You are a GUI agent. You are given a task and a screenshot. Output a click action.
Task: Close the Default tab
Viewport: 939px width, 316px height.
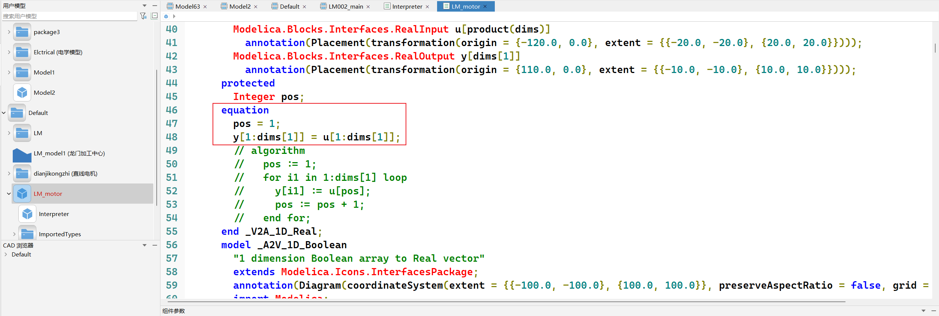[304, 7]
